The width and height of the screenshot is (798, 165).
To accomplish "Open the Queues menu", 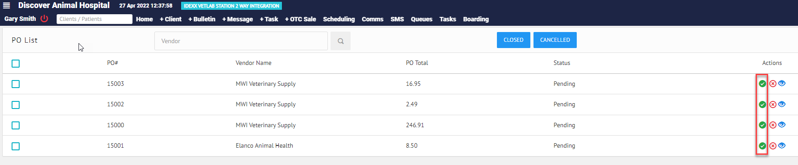I will pyautogui.click(x=422, y=19).
